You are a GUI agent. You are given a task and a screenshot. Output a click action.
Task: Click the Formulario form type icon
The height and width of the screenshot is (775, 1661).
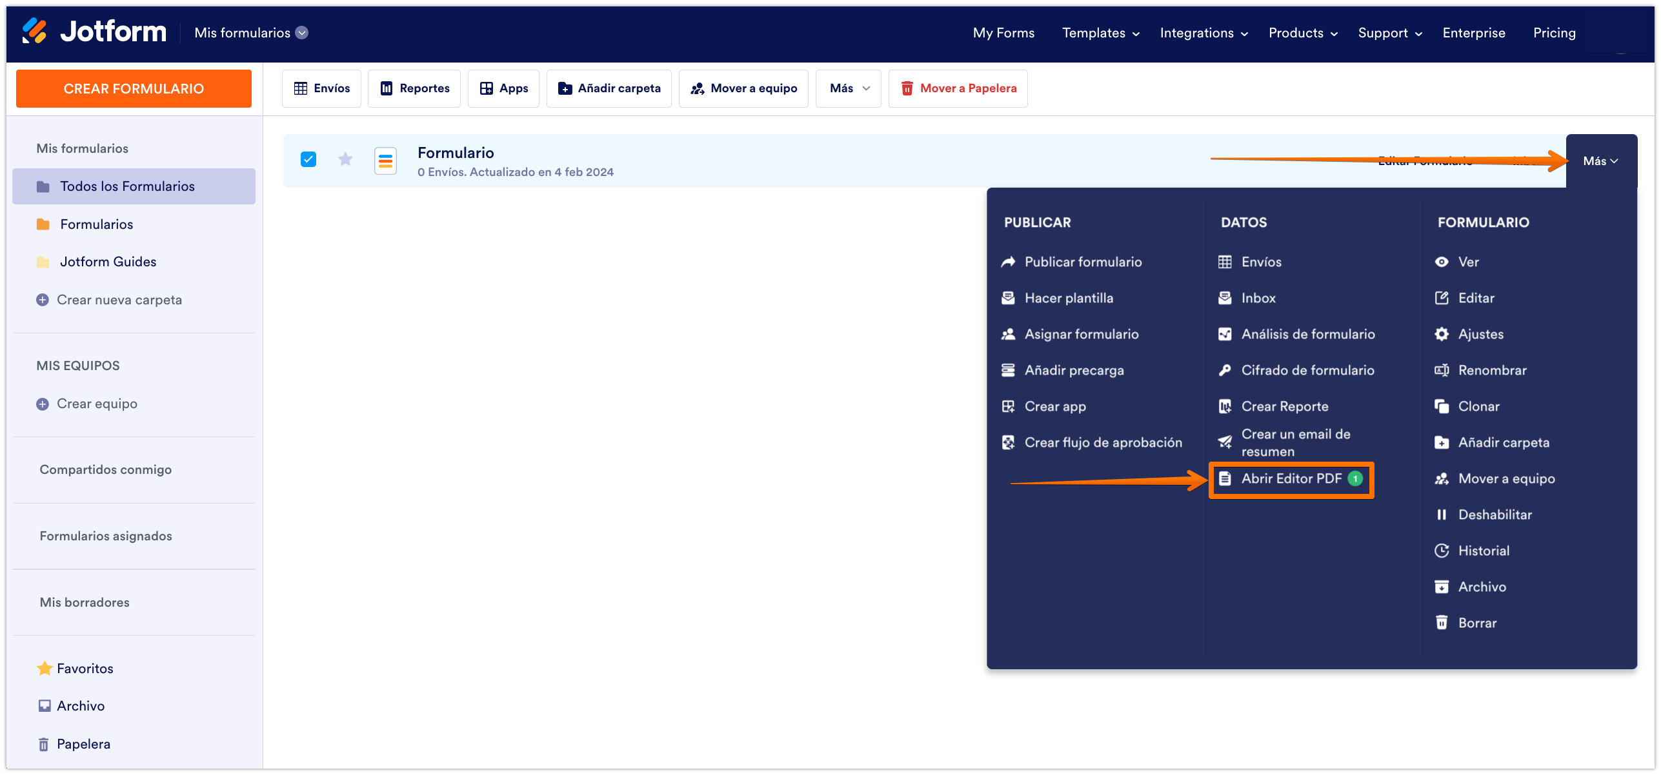point(385,161)
